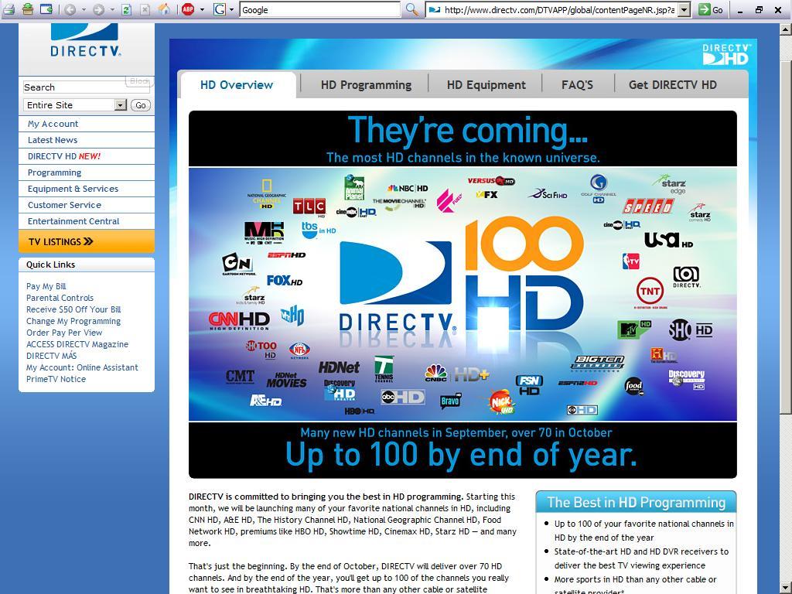
Task: Stop loading with the Stop icon
Action: (x=145, y=9)
